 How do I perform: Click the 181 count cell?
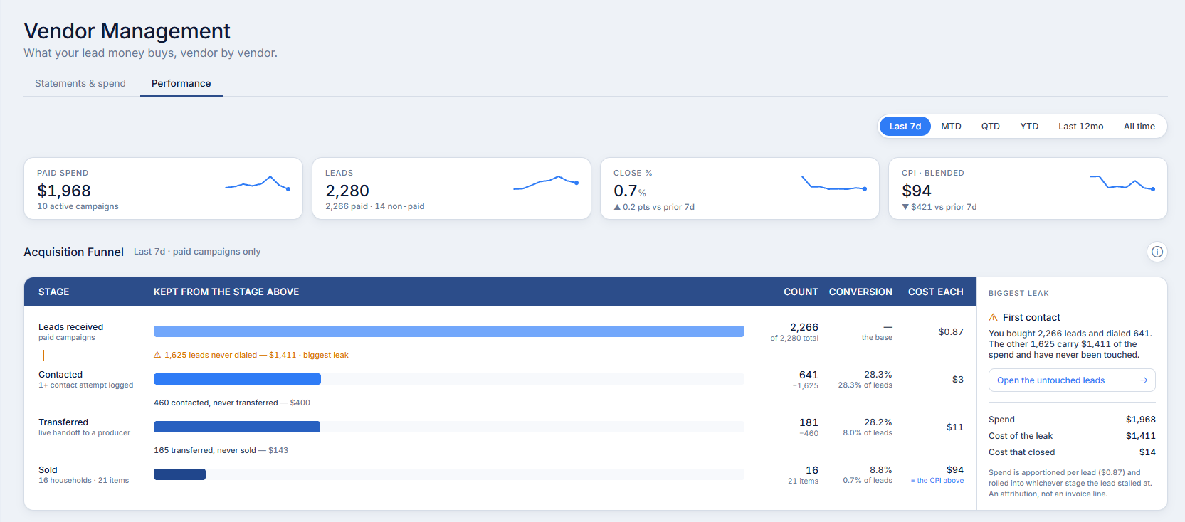click(x=809, y=422)
